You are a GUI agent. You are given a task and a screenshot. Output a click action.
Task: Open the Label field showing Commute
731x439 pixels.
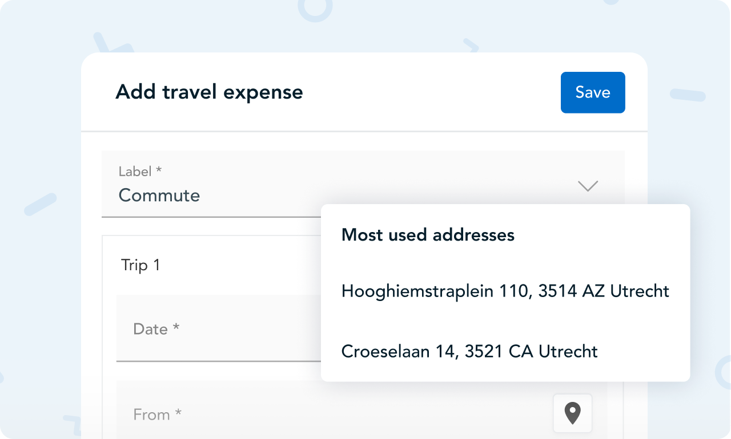(363, 184)
